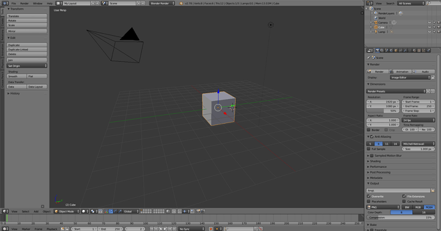This screenshot has height=231, width=441.
Task: Open the Render Presets dropdown
Action: pos(396,91)
